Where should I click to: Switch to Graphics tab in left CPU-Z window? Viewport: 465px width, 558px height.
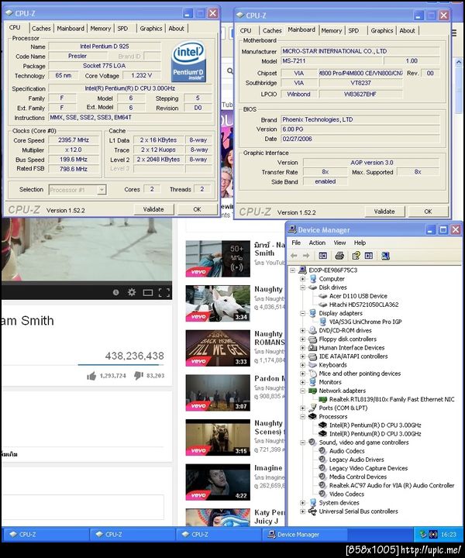pos(151,29)
